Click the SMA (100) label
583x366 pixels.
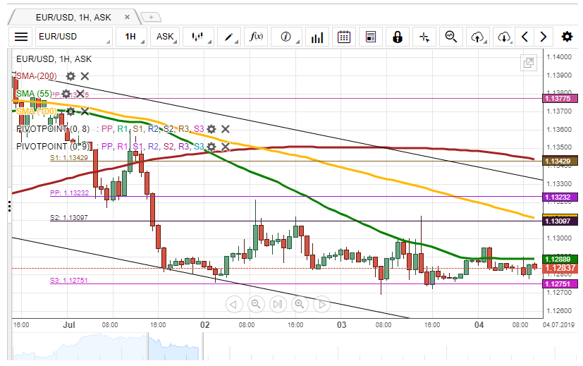(x=37, y=111)
